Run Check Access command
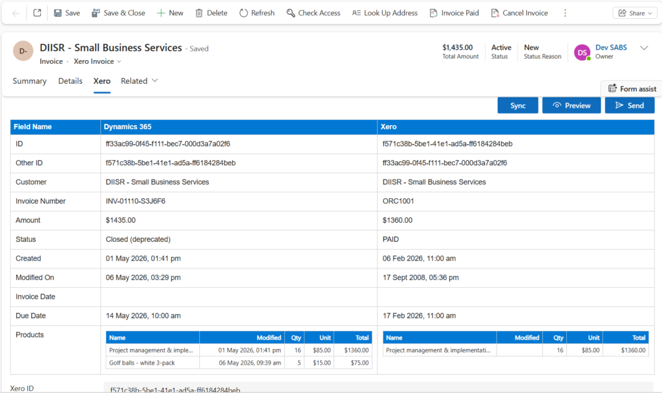This screenshot has width=662, height=393. [x=314, y=13]
